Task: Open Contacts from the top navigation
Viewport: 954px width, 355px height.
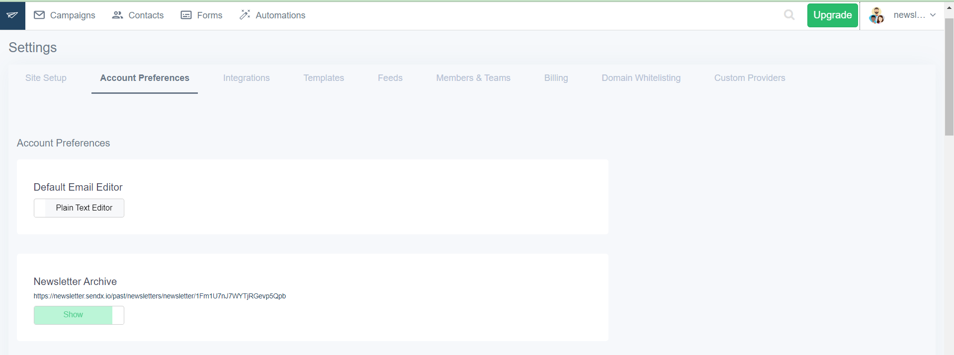Action: (138, 15)
